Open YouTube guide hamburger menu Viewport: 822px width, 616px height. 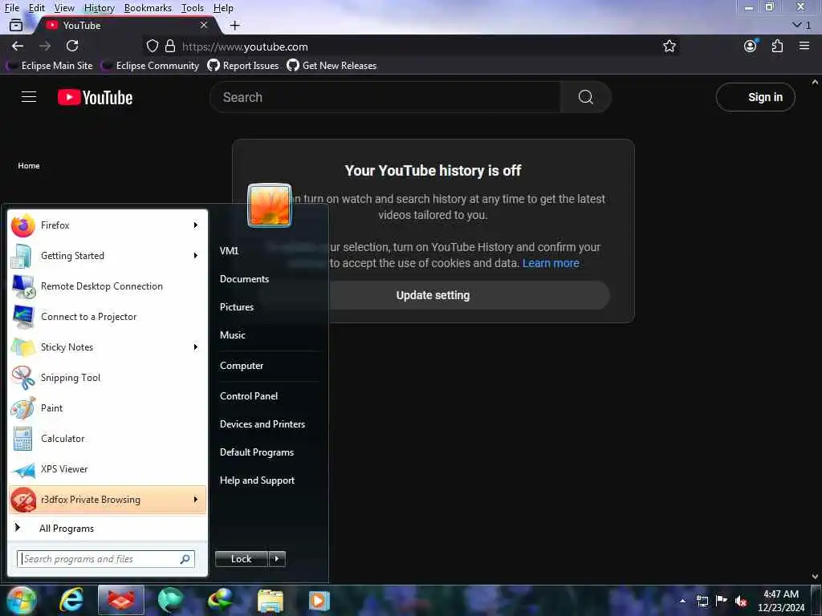29,97
